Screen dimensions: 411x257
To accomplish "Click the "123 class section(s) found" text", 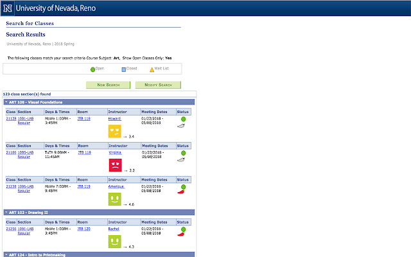I will pos(27,94).
